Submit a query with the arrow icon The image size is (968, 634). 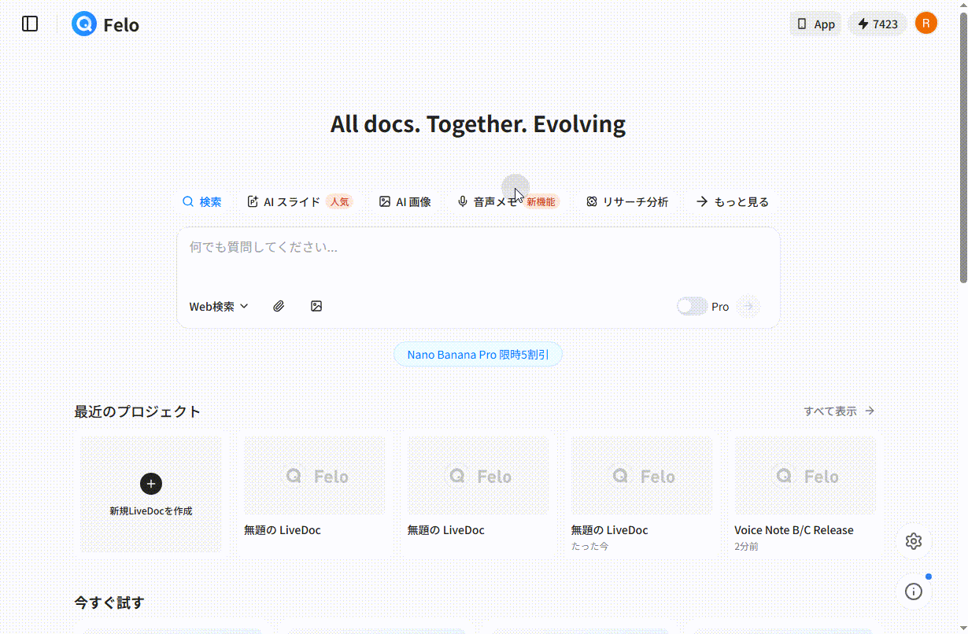[x=748, y=306]
